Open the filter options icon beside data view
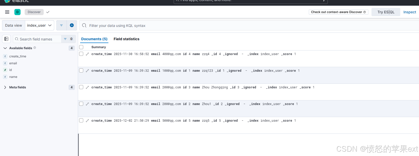The width and height of the screenshot is (419, 156). click(61, 25)
